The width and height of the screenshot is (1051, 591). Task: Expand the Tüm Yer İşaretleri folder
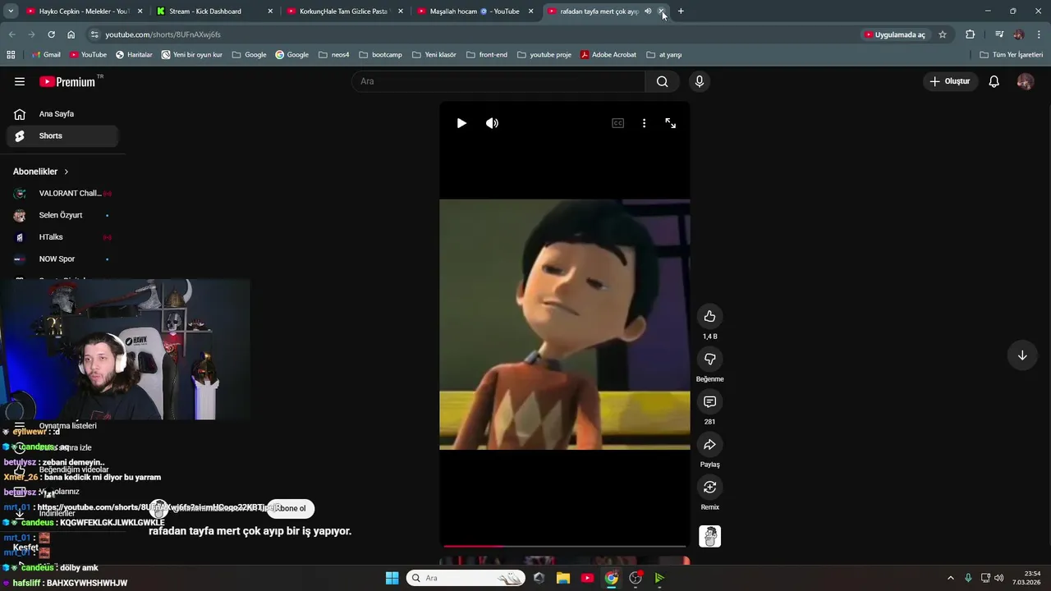tap(1012, 55)
